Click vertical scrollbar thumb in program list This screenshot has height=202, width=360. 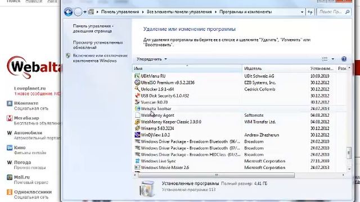pyautogui.click(x=349, y=153)
